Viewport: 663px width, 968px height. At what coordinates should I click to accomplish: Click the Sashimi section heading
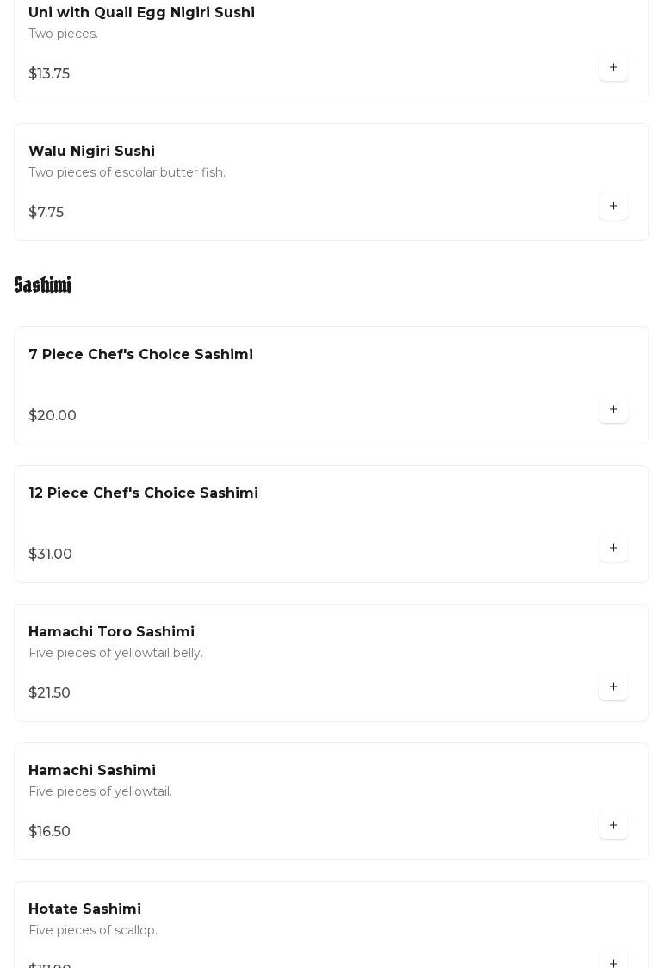pyautogui.click(x=43, y=285)
